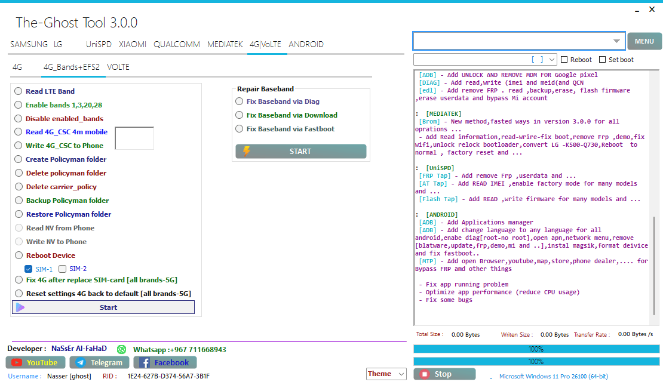This screenshot has width=663, height=385.
Task: Click the YouTube play icon
Action: 17,362
